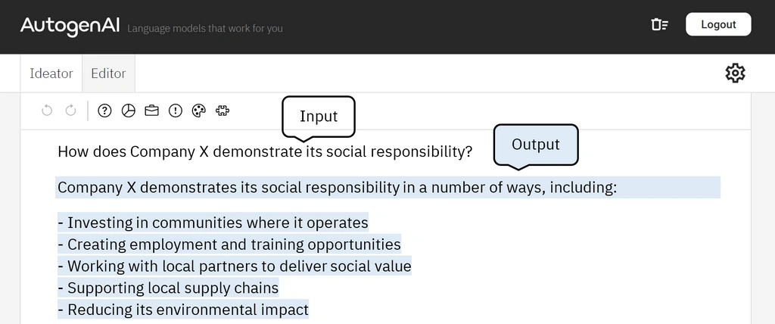Click the battery list icon near Logout
The width and height of the screenshot is (775, 324).
pyautogui.click(x=659, y=25)
